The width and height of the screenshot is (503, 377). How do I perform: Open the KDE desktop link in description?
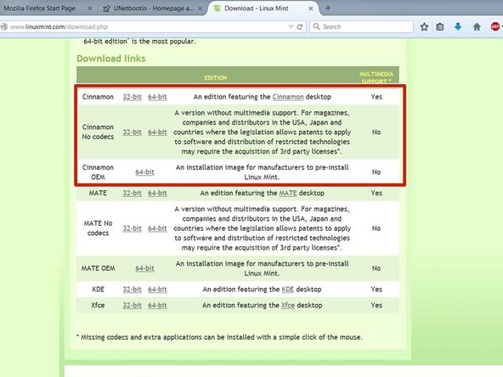coord(288,290)
